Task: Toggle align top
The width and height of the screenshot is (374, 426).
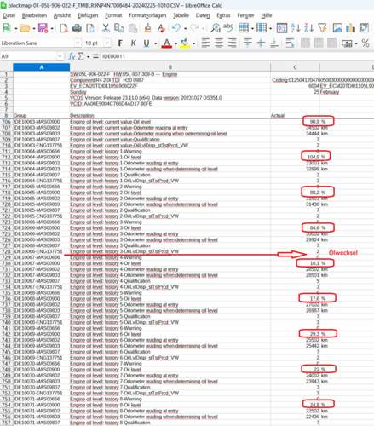Action: [247, 43]
